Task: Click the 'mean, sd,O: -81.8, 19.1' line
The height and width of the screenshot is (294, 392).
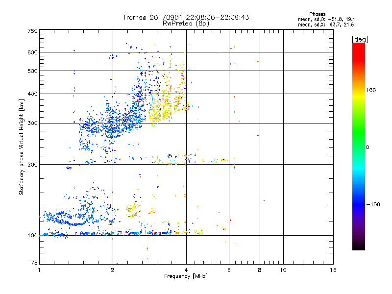Action: [326, 19]
